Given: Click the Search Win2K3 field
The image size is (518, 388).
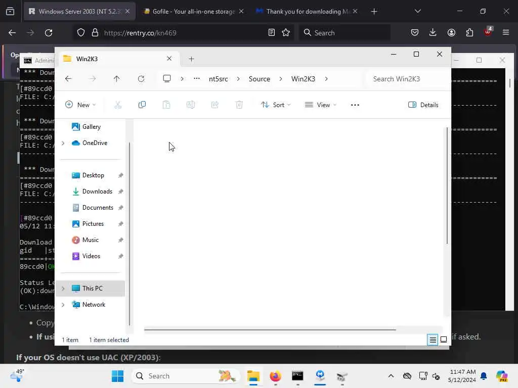Looking at the screenshot, I should coord(407,79).
